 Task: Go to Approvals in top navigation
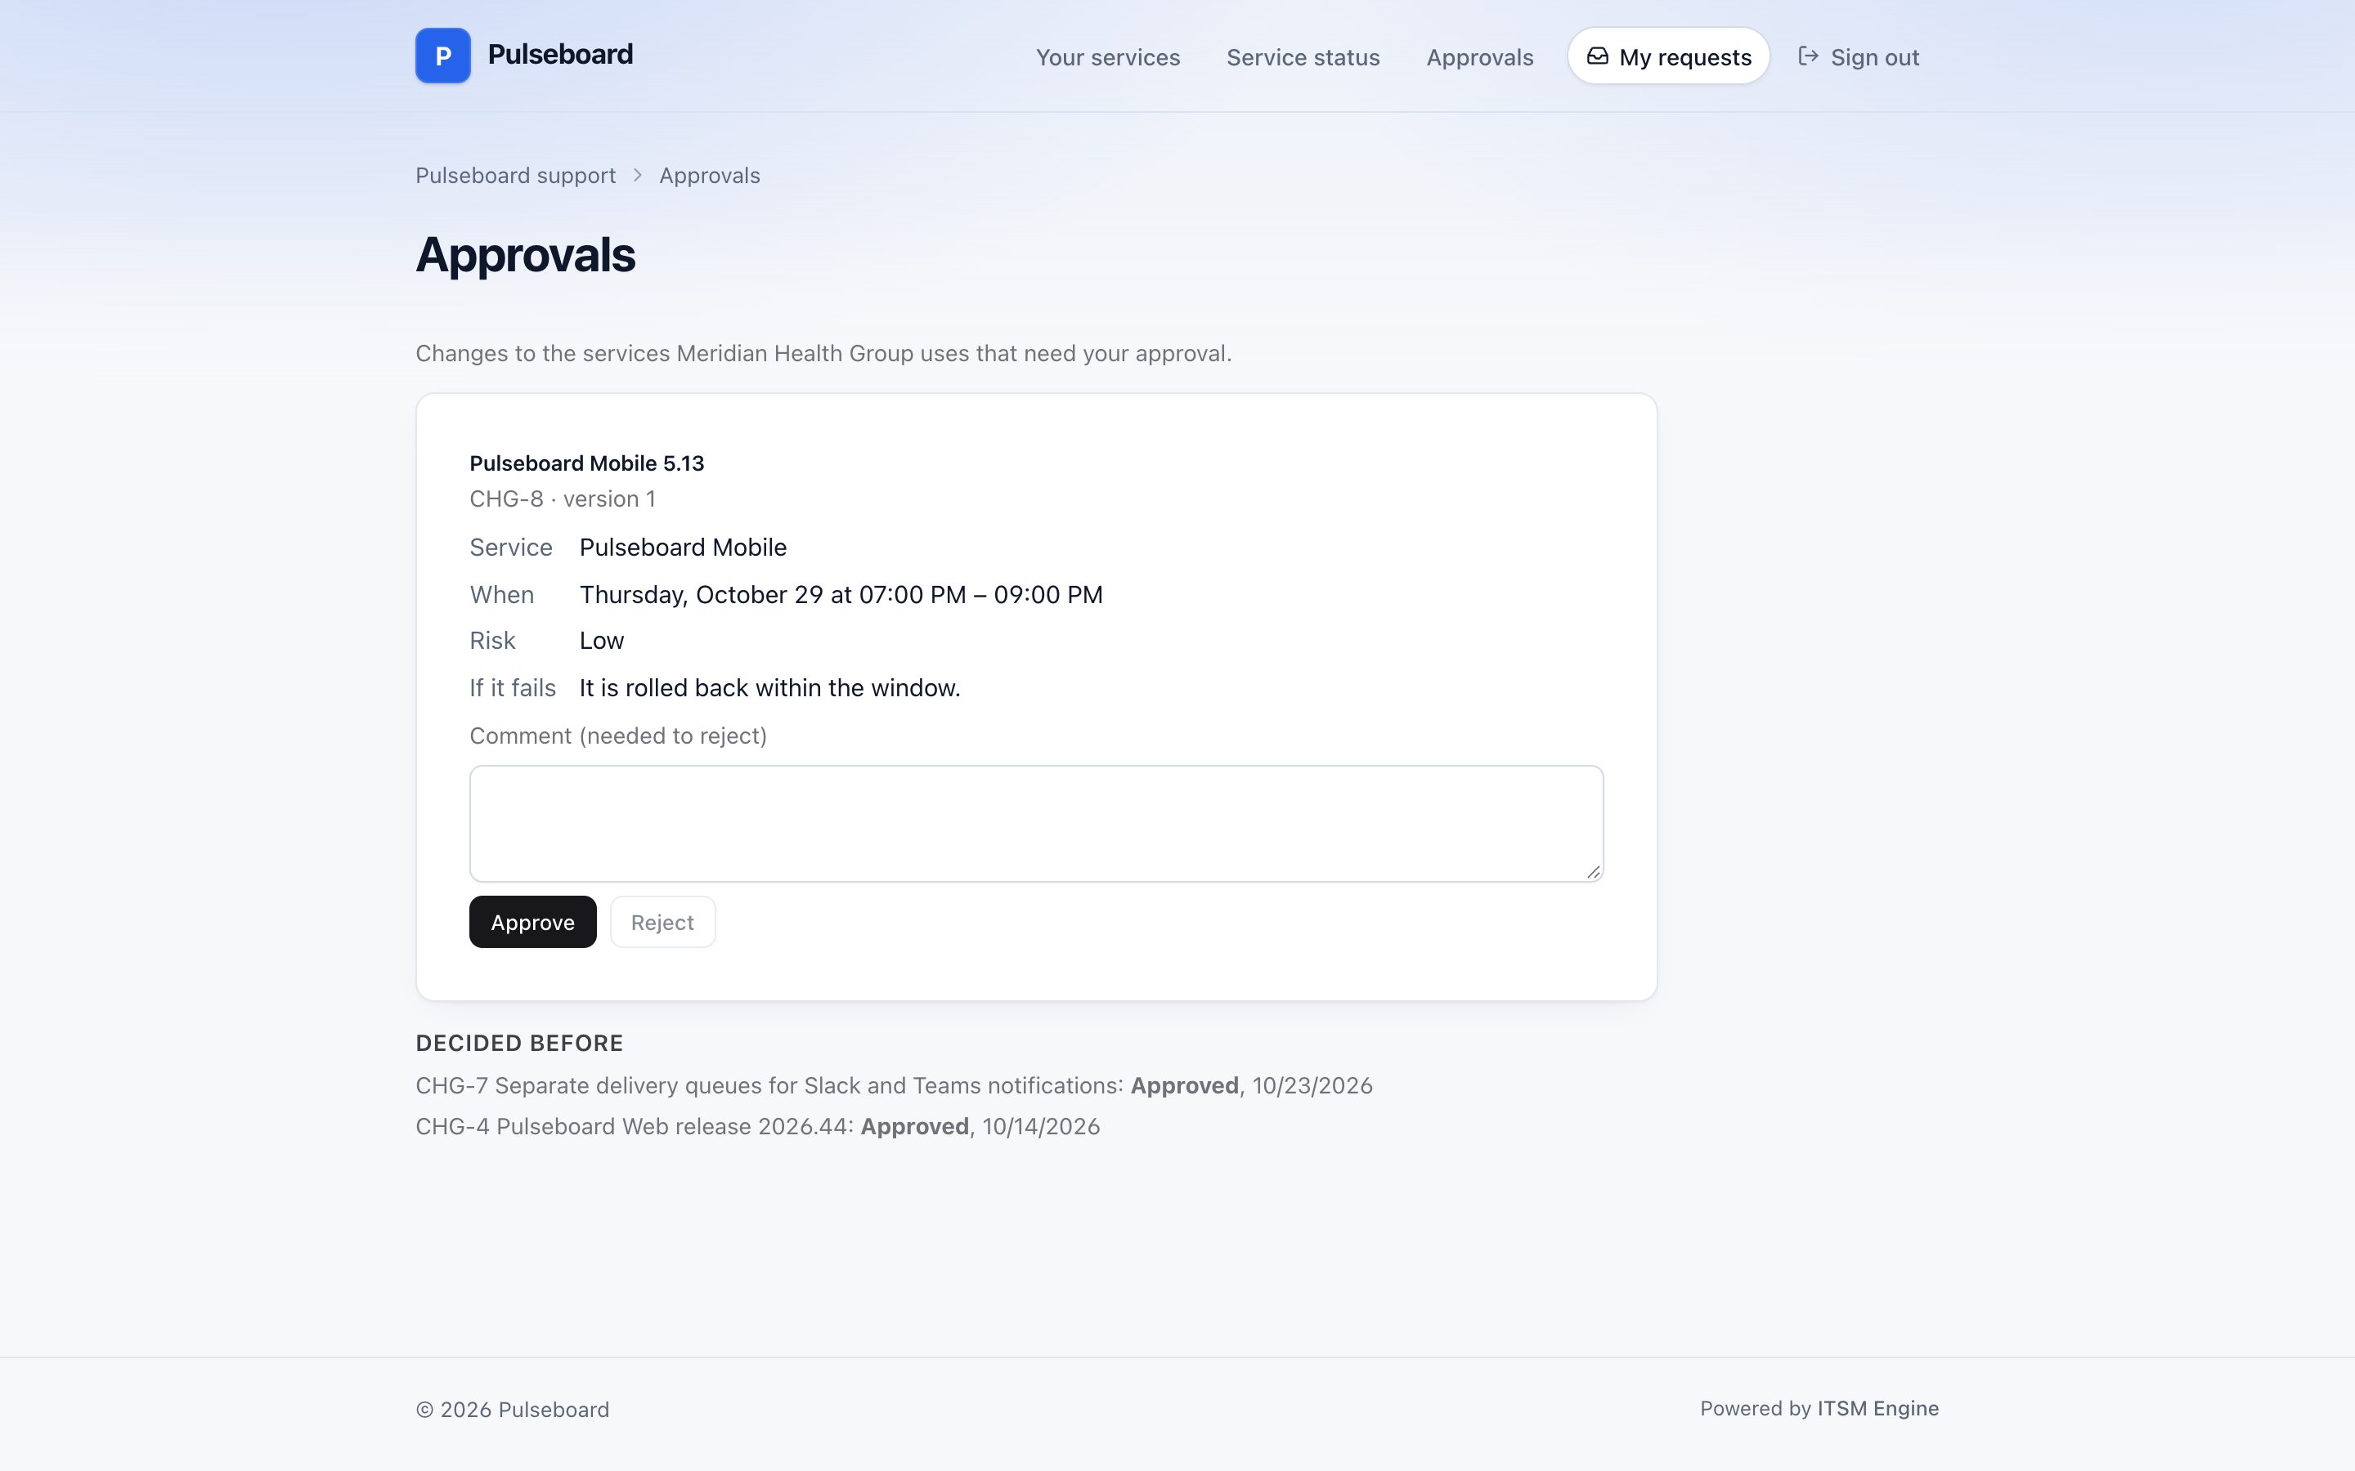pyautogui.click(x=1479, y=57)
